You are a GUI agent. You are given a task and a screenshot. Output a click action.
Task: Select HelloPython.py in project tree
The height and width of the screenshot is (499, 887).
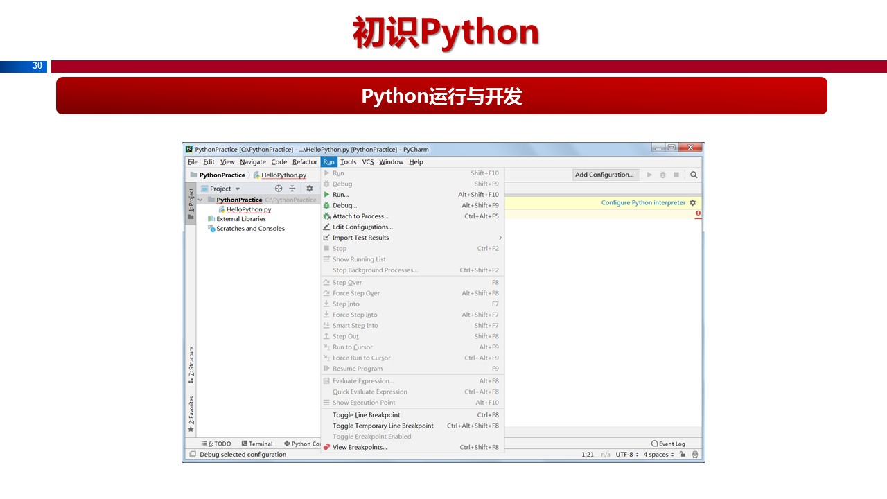pos(248,209)
